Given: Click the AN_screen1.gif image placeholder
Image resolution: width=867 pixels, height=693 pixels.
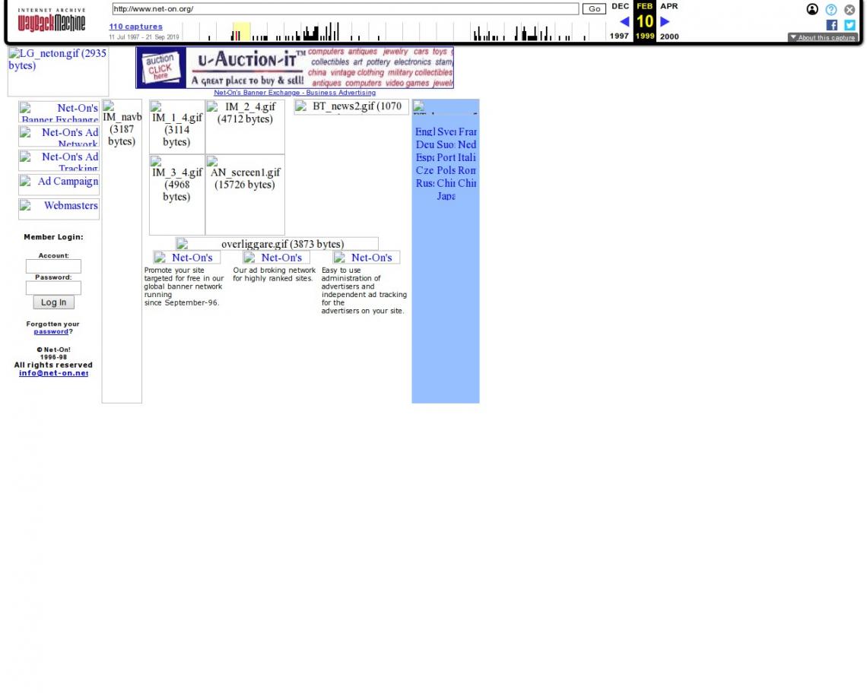Looking at the screenshot, I should click(245, 195).
